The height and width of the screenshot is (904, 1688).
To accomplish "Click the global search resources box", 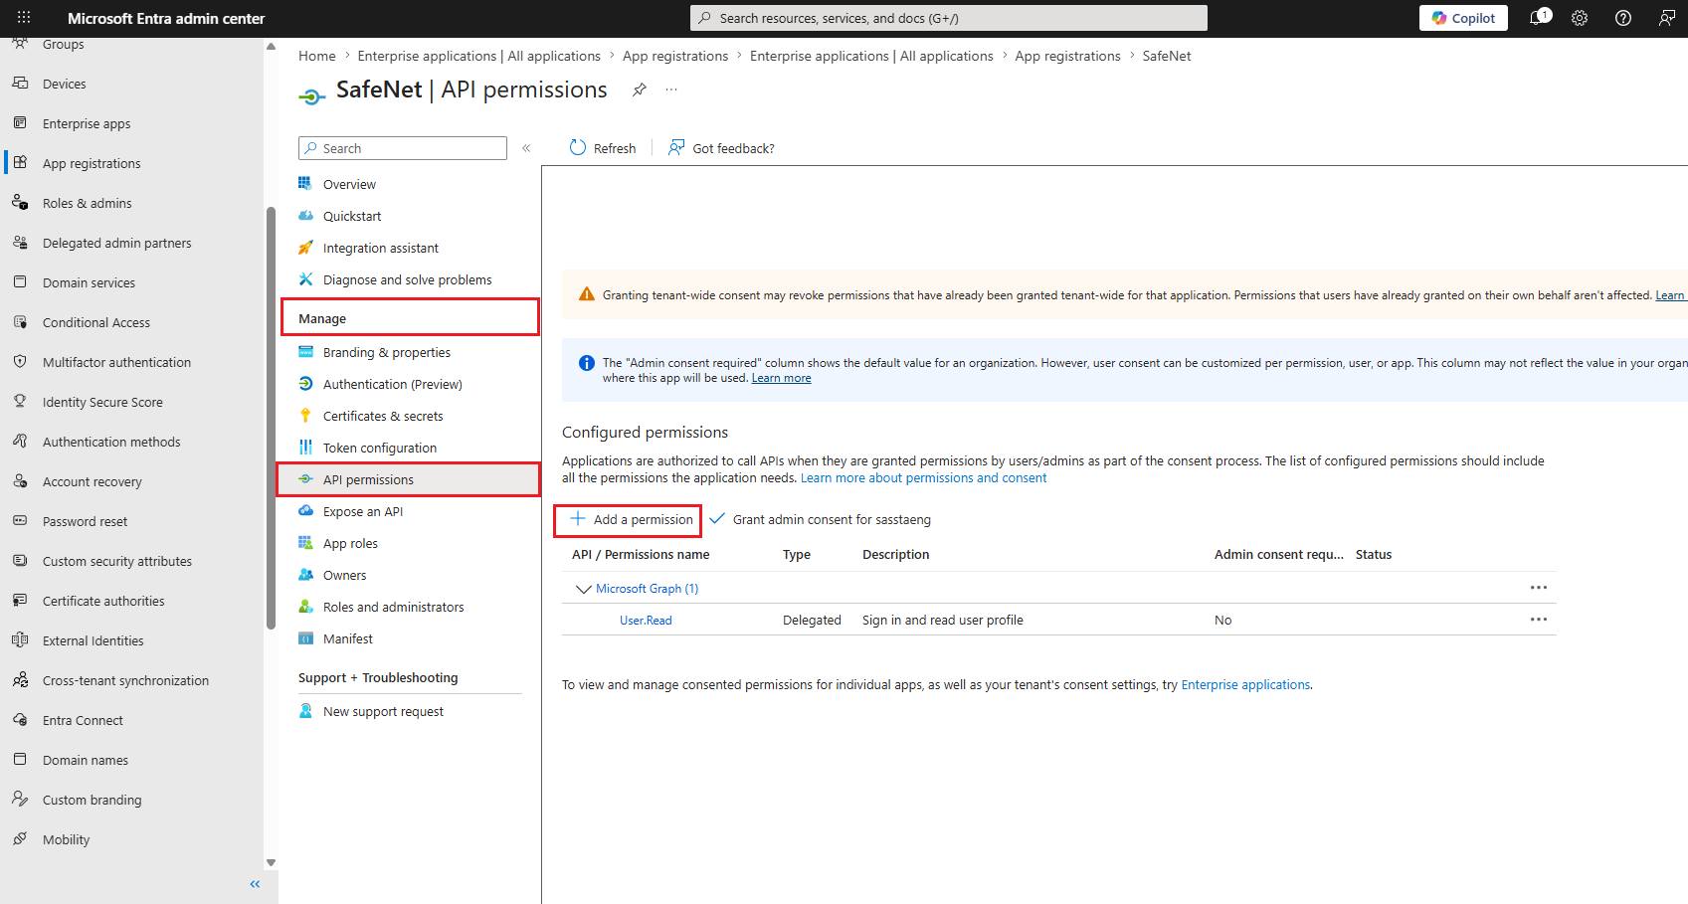I will tap(949, 18).
